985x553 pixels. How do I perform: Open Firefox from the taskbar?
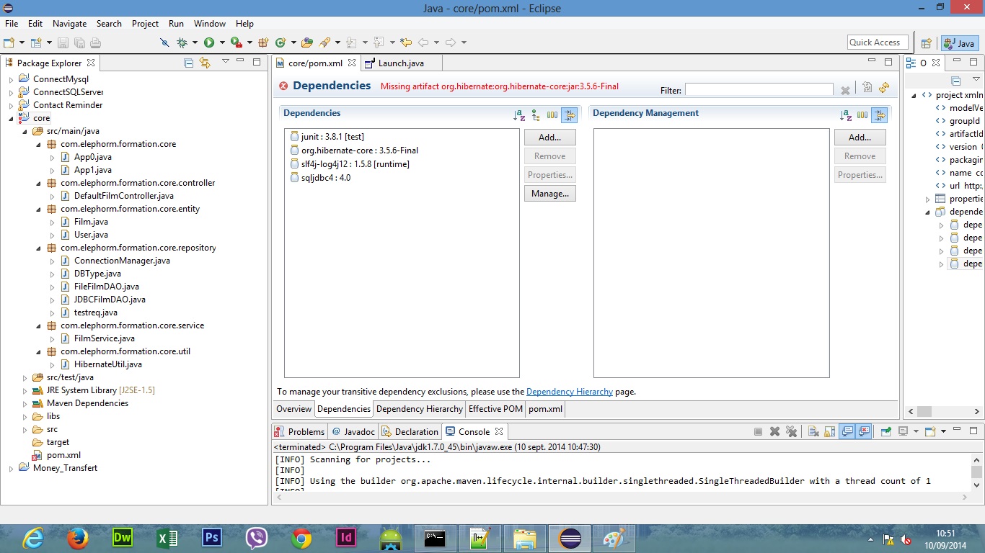(x=76, y=538)
